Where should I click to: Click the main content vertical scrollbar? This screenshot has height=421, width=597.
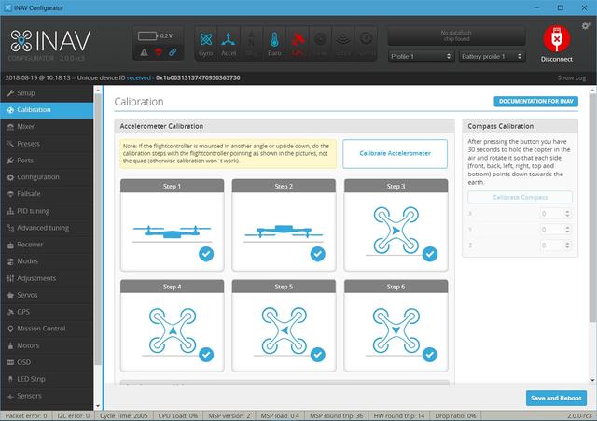click(592, 207)
